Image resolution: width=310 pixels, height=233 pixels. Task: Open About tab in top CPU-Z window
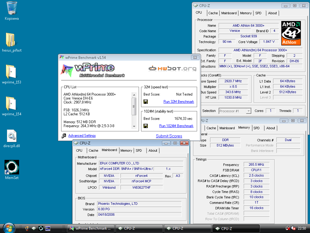click(272, 13)
